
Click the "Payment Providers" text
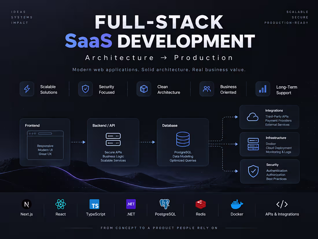click(x=278, y=121)
